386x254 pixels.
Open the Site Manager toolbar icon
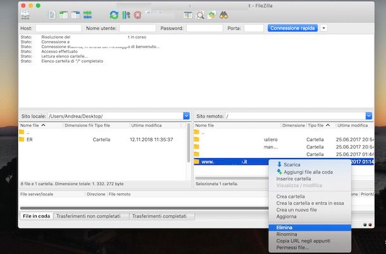pyautogui.click(x=25, y=15)
